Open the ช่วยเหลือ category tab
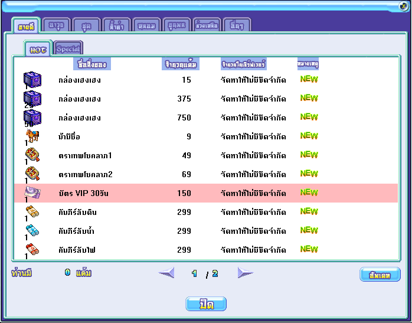The width and height of the screenshot is (412, 323). (207, 25)
